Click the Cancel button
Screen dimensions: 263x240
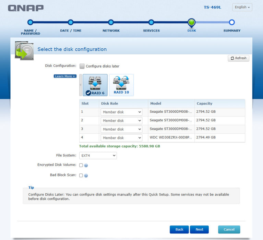[229, 229]
